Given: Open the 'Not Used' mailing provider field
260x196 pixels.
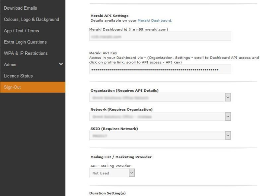Looking at the screenshot, I should click(109, 173).
